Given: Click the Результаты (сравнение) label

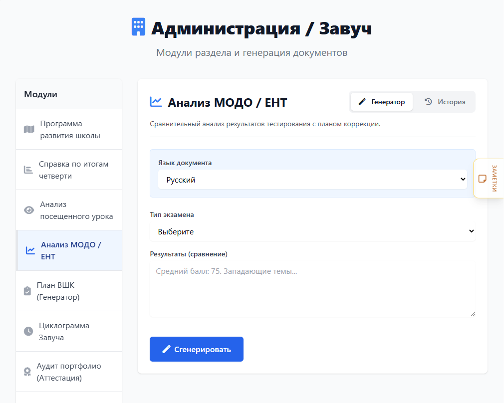Looking at the screenshot, I should tap(188, 254).
